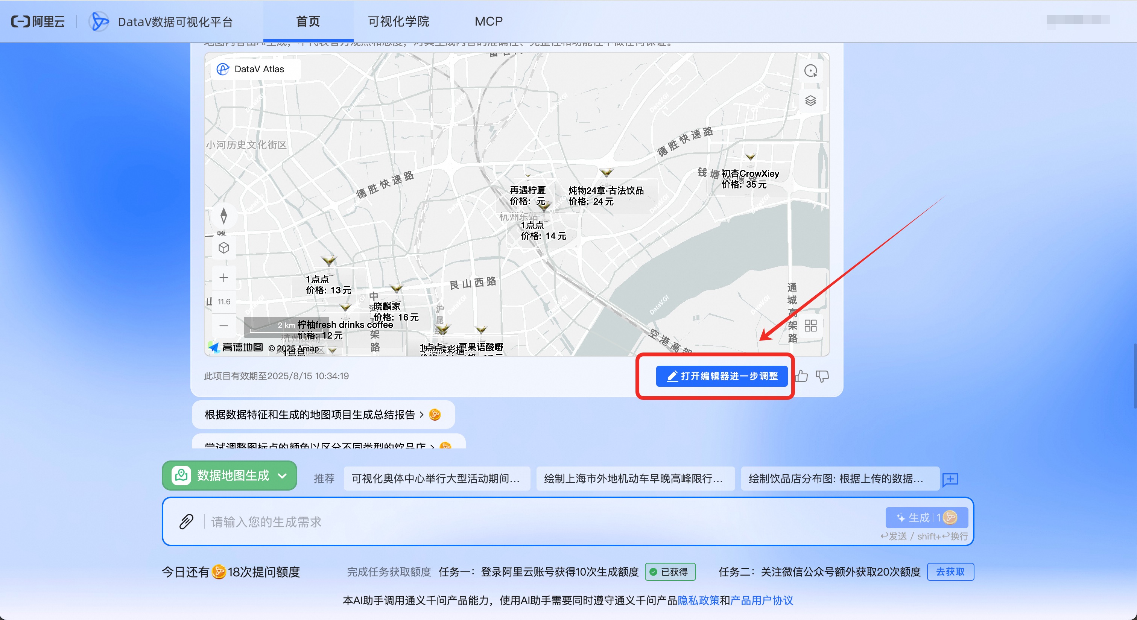This screenshot has width=1137, height=620.
Task: Click the 生成 generate button
Action: point(926,517)
